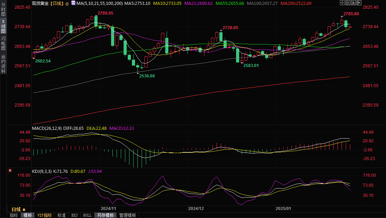Click the K:71.76 value
The image size is (386, 218).
pos(60,171)
